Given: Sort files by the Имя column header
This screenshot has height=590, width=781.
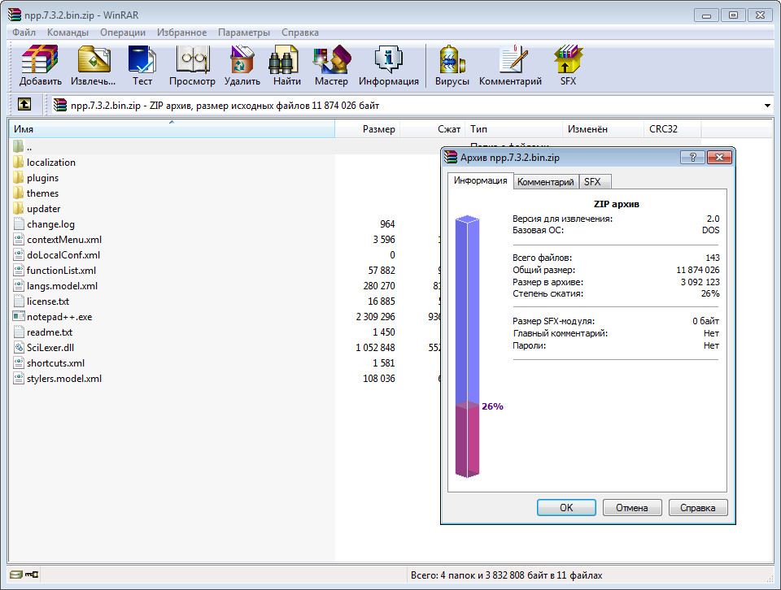Looking at the screenshot, I should (171, 129).
